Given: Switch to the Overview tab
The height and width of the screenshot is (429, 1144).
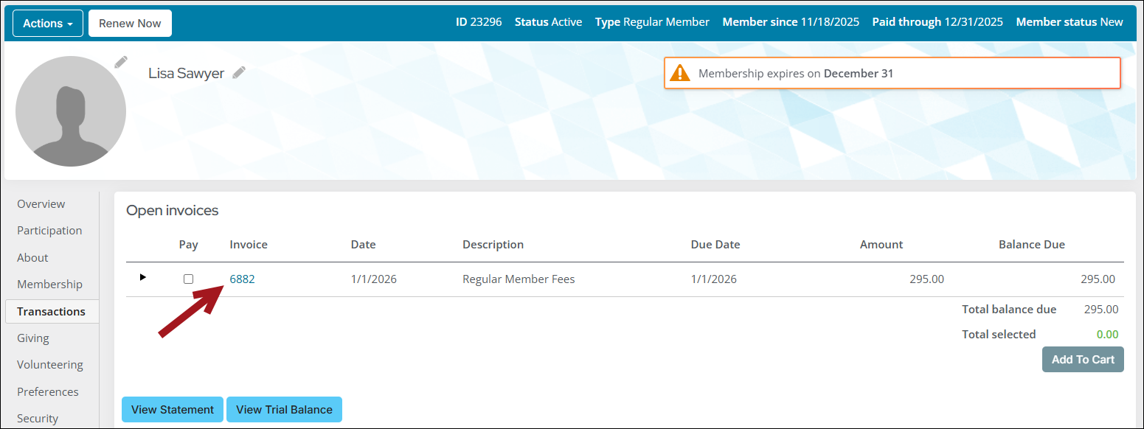Looking at the screenshot, I should click(x=41, y=204).
